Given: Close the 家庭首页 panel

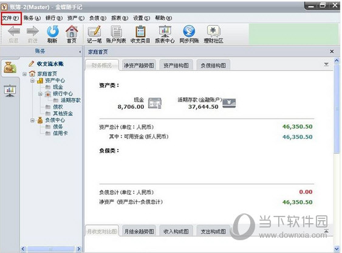Looking at the screenshot, I should point(332,52).
